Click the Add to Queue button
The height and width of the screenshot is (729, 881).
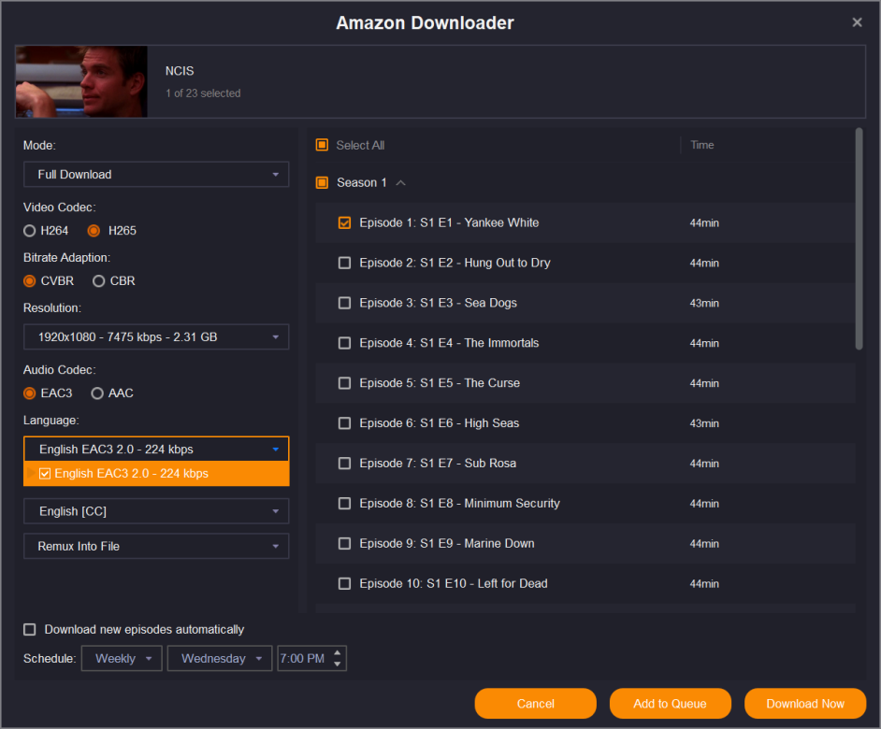(x=670, y=704)
